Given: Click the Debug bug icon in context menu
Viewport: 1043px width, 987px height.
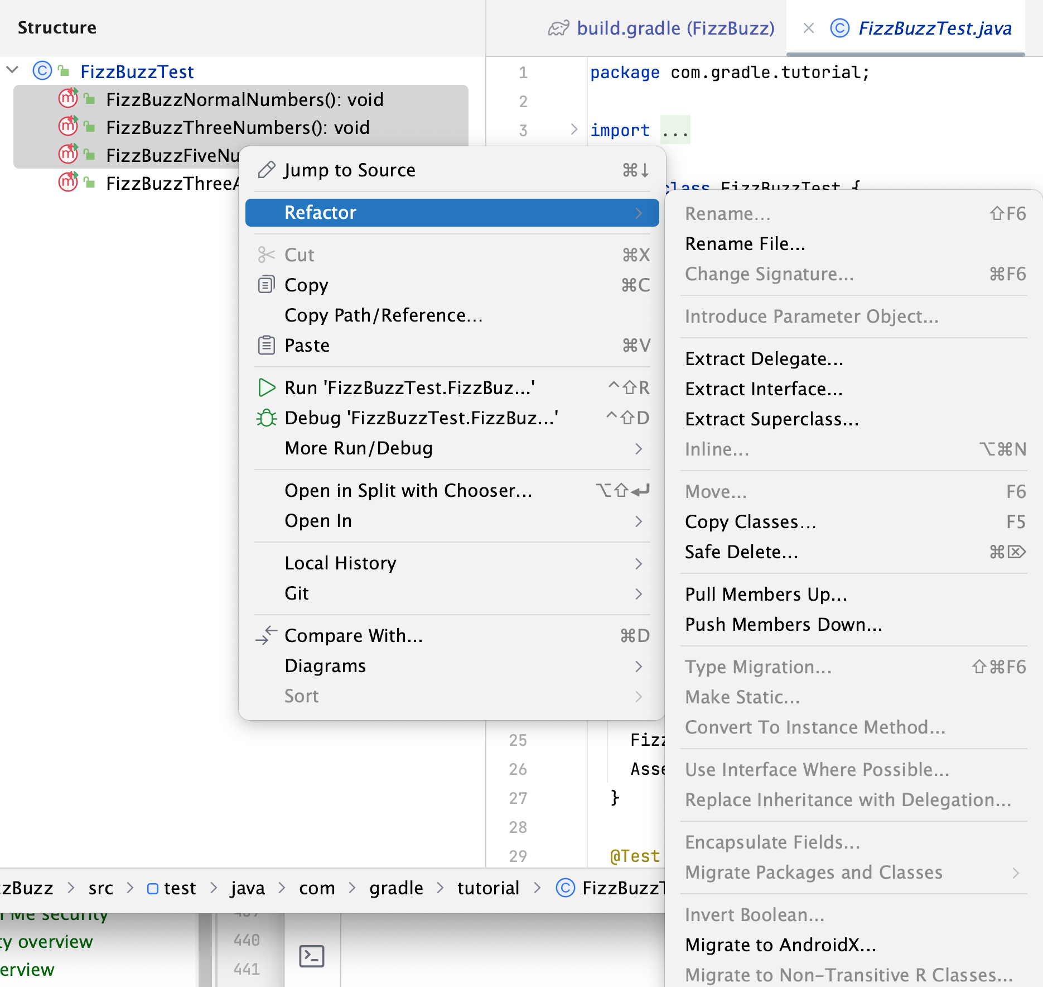Looking at the screenshot, I should tap(267, 418).
